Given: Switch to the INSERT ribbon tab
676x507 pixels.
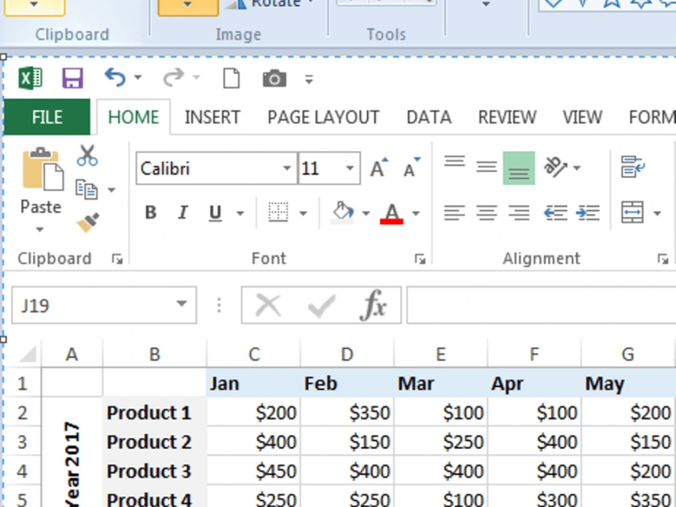Looking at the screenshot, I should (x=212, y=116).
